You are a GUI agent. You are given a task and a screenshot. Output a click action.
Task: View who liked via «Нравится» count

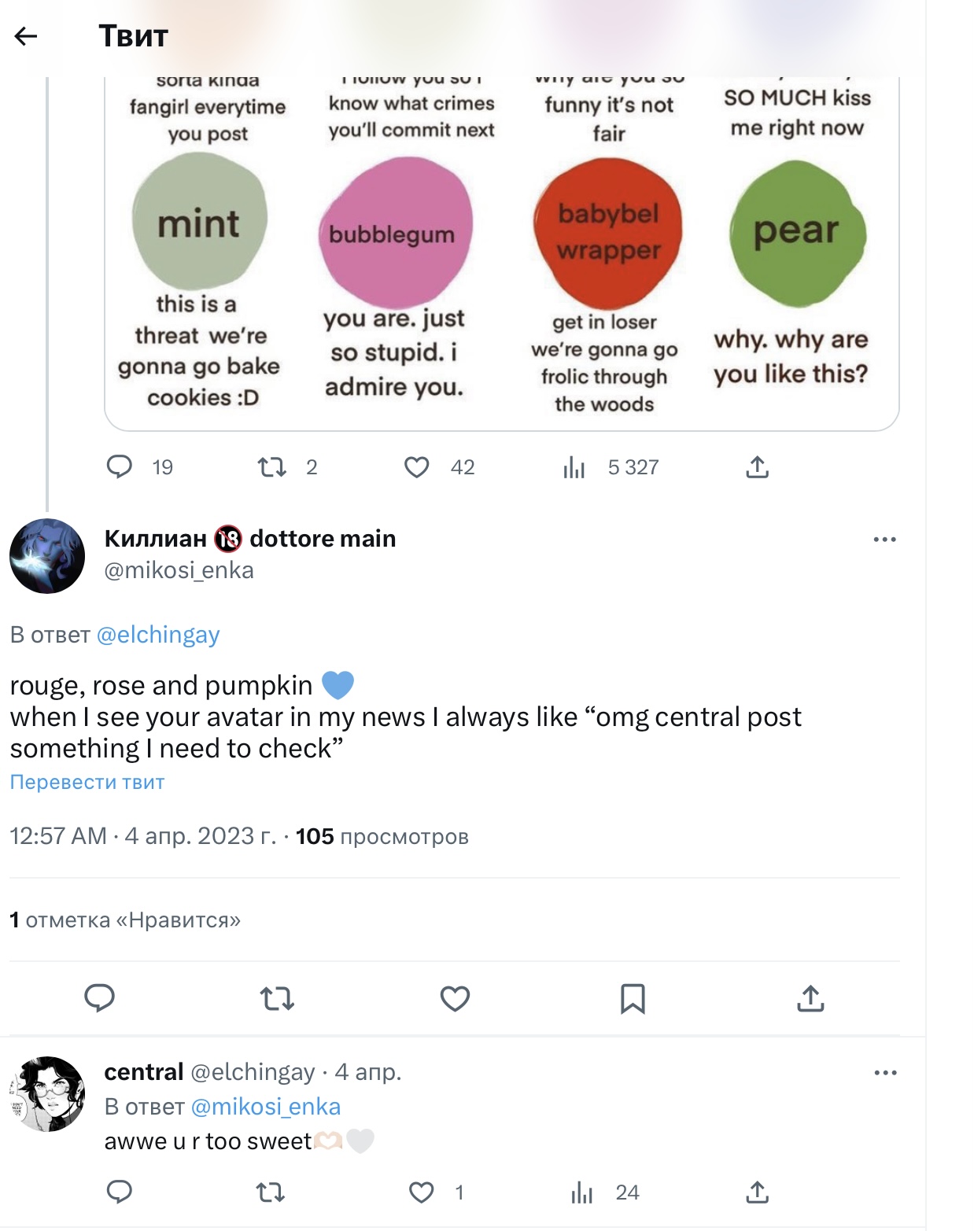coord(125,920)
